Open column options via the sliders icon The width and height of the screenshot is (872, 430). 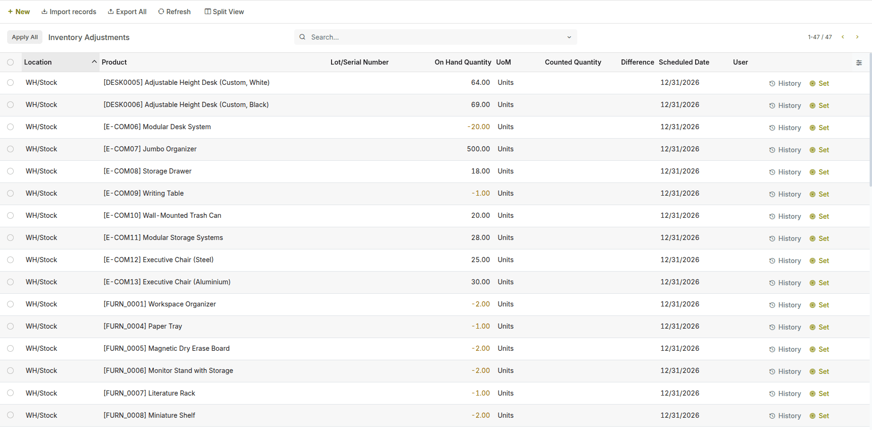(859, 62)
